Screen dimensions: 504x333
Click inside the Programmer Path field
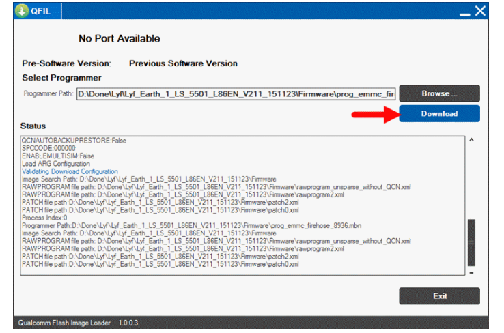pos(236,93)
